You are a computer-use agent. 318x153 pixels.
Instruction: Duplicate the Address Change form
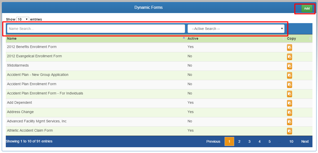290,113
